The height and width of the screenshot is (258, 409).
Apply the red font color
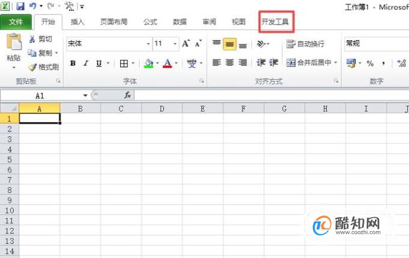pos(168,64)
